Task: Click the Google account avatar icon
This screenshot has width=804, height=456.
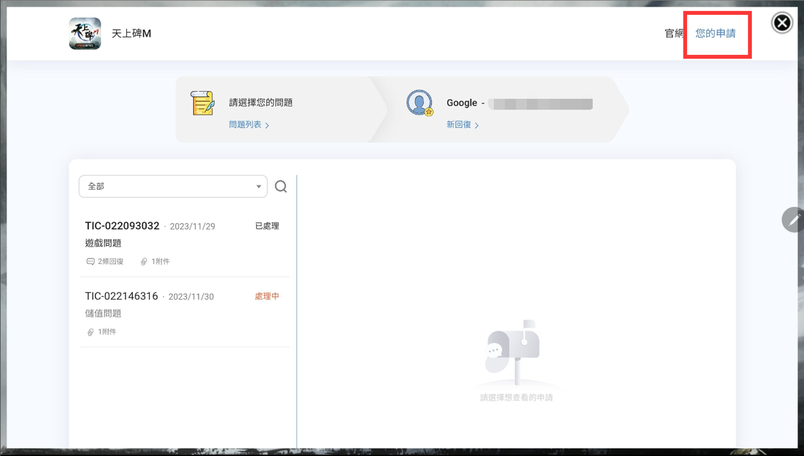Action: click(419, 102)
